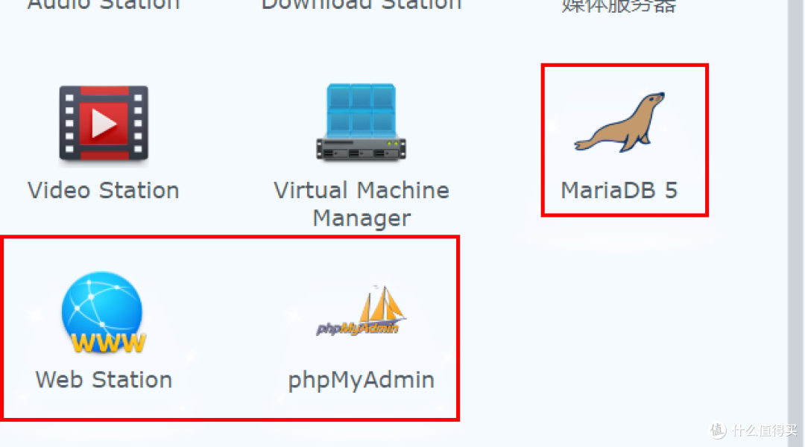Click the MariaDB 5 text label
The height and width of the screenshot is (447, 805).
tap(619, 190)
